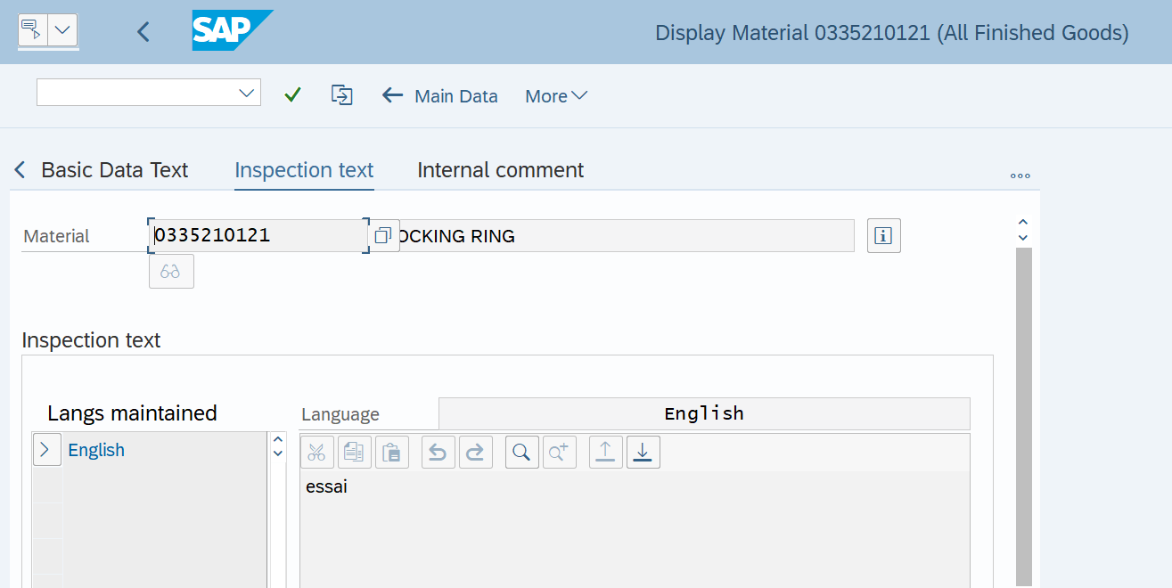Open the layout options dropdown at top left
The image size is (1172, 588).
click(x=61, y=30)
